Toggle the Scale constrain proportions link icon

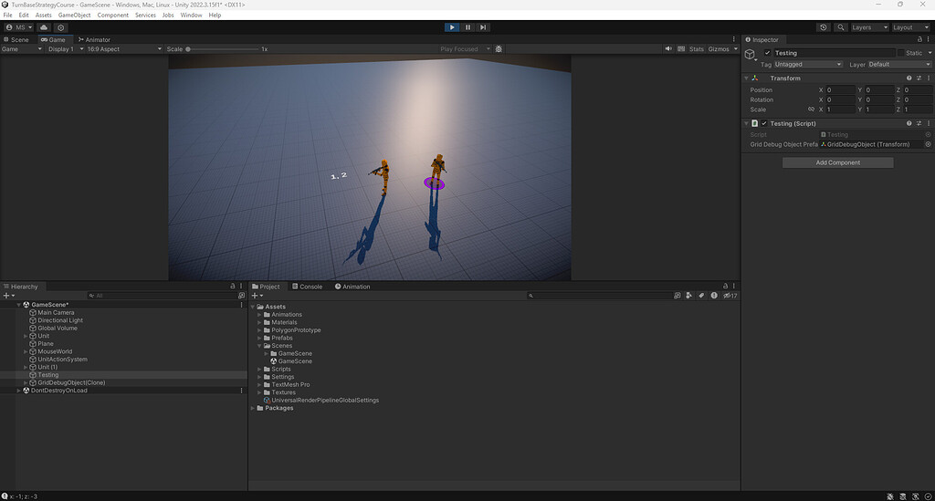(x=811, y=110)
